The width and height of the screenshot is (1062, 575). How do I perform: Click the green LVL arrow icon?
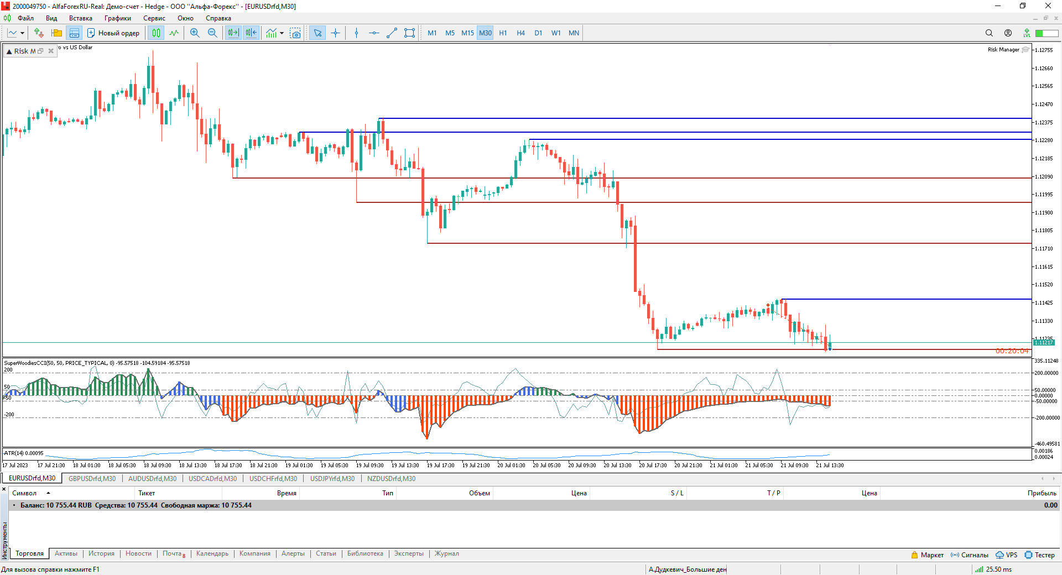(x=1027, y=33)
